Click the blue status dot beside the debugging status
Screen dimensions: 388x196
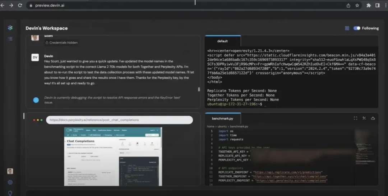[x=36, y=100]
